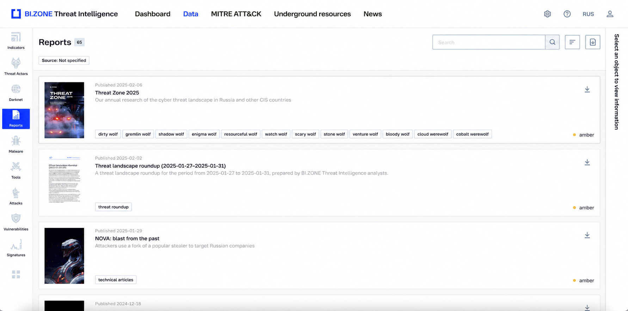Screen dimensions: 628x311
Task: Click the Source: Not specified filter chip
Action: pos(64,61)
